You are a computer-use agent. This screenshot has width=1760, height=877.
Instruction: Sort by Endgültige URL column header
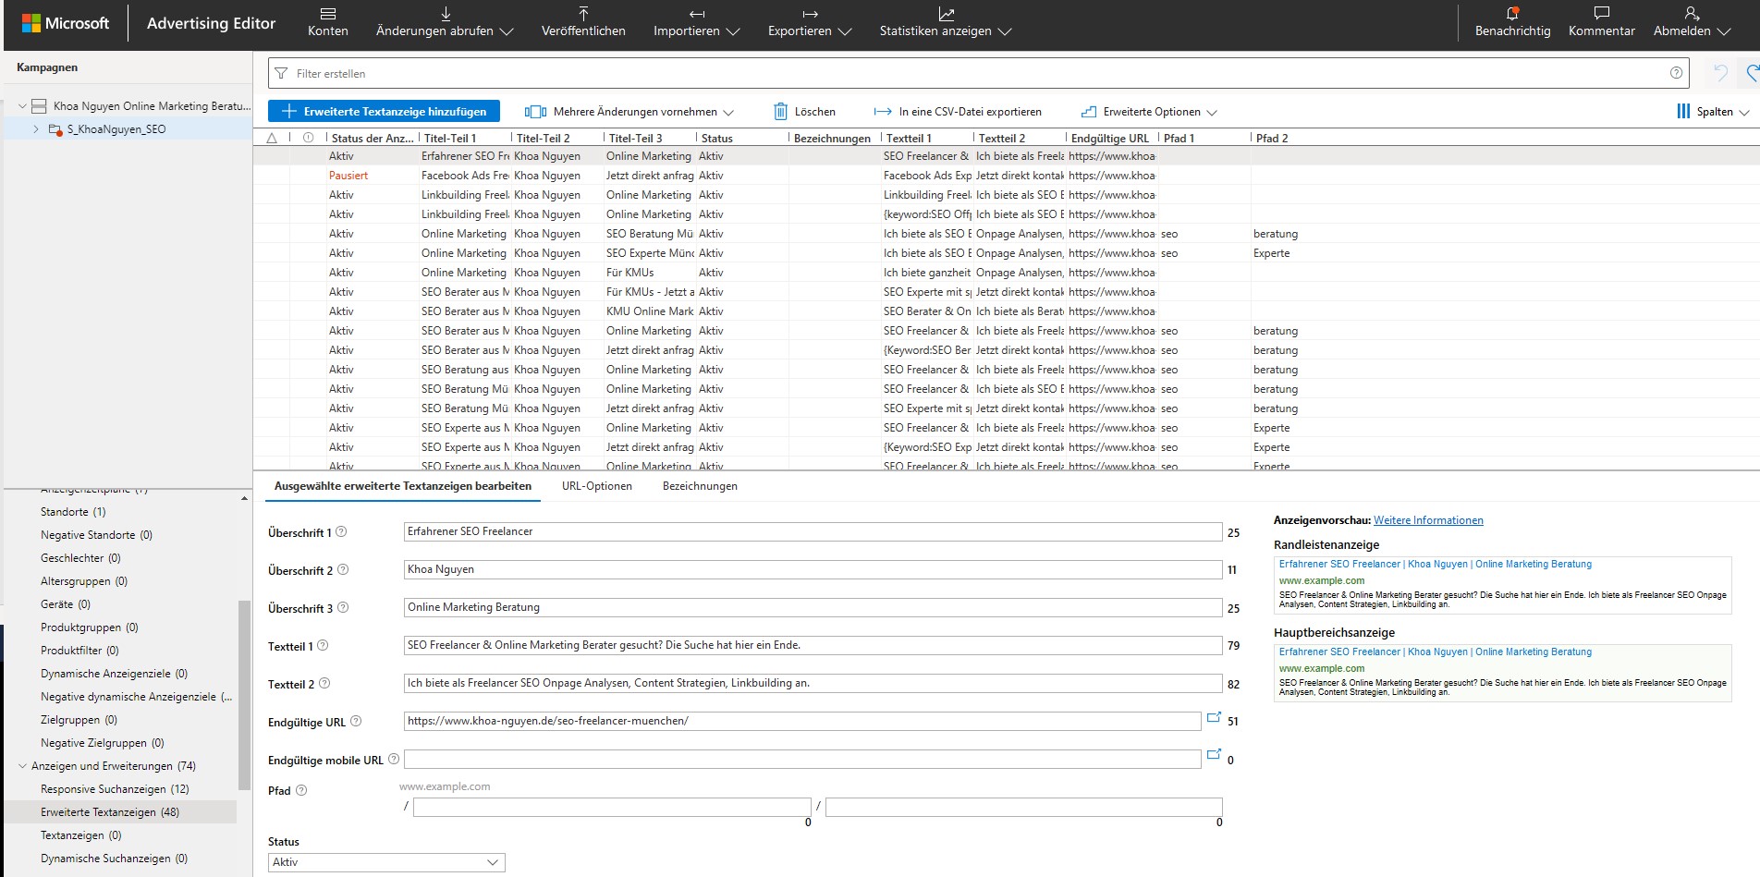pyautogui.click(x=1110, y=138)
